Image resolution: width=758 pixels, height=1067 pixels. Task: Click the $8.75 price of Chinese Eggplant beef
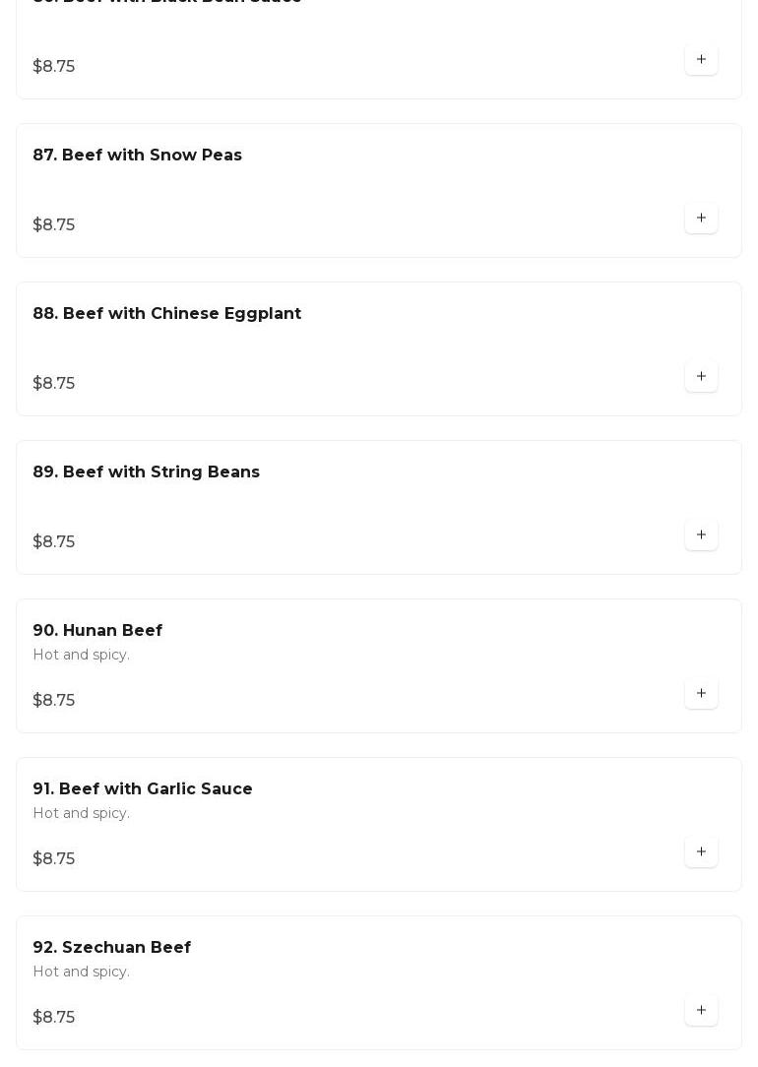pyautogui.click(x=53, y=384)
